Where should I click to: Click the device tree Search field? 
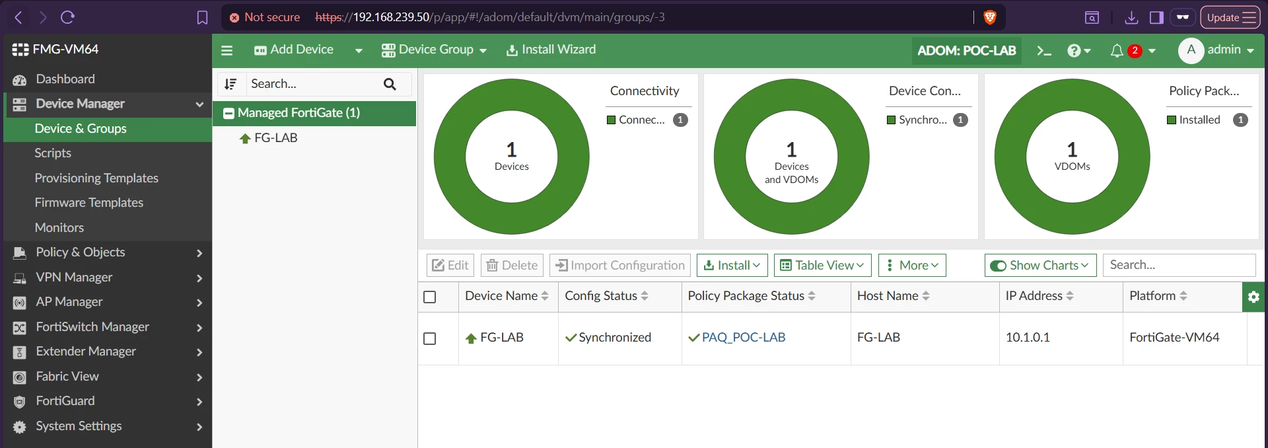click(x=312, y=84)
